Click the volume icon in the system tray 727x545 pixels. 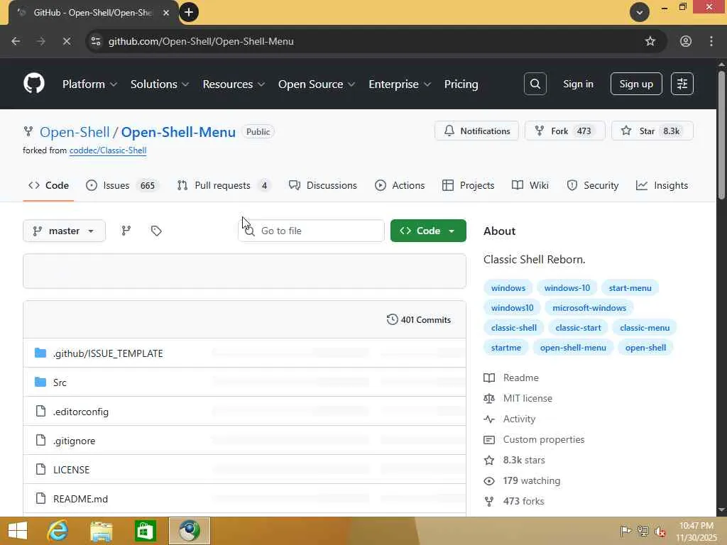pyautogui.click(x=660, y=532)
